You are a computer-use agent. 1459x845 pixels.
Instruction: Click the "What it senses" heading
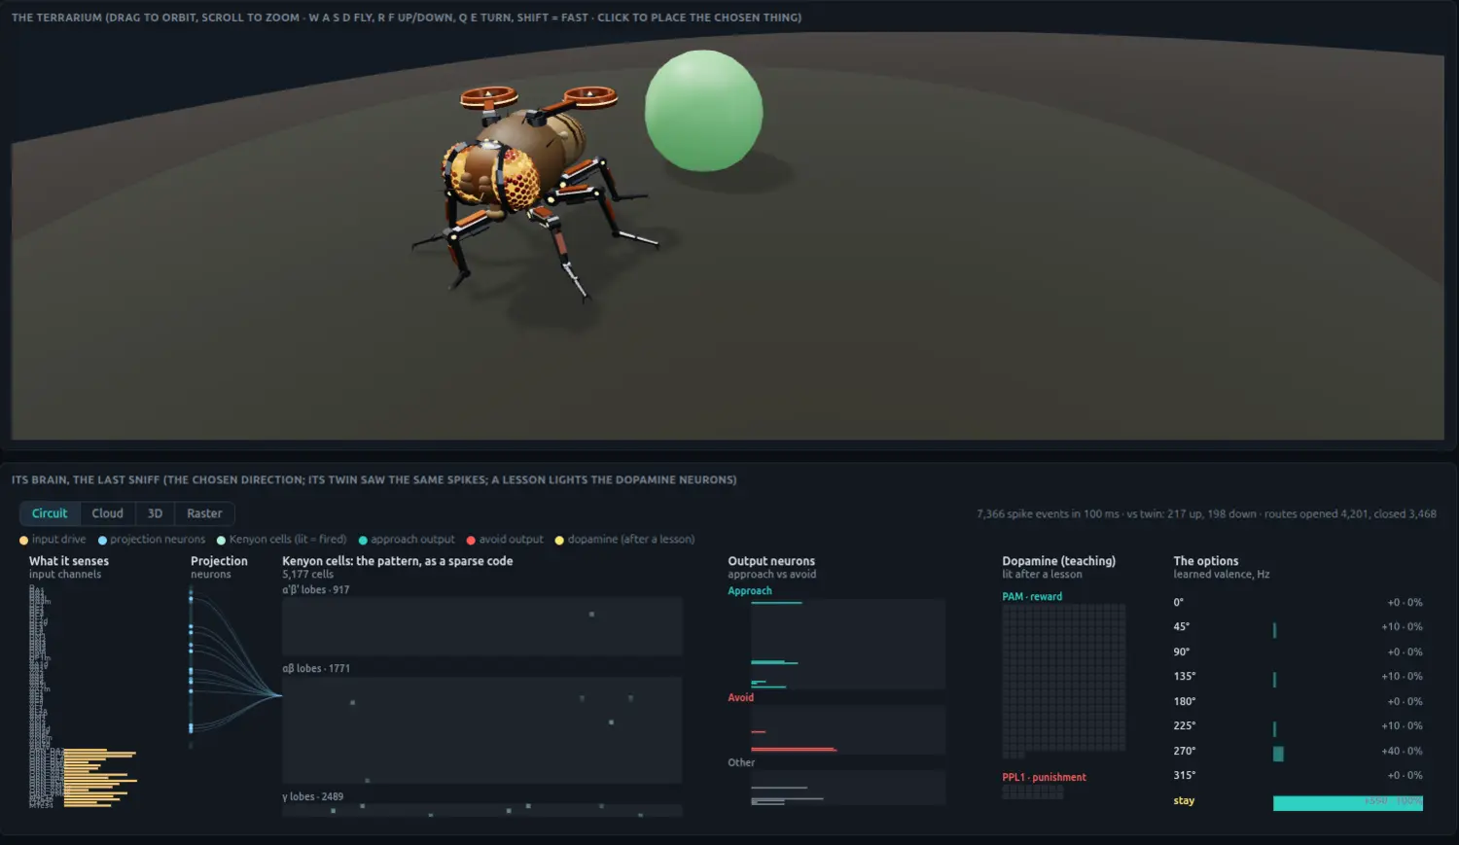69,561
